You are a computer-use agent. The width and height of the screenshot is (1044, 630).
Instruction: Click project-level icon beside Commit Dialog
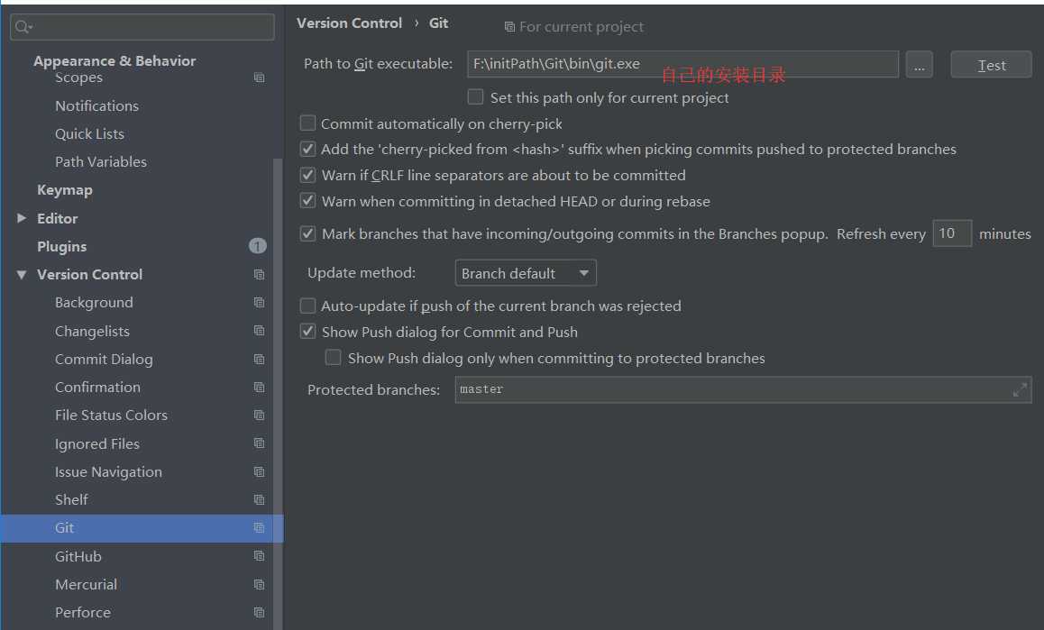coord(259,359)
